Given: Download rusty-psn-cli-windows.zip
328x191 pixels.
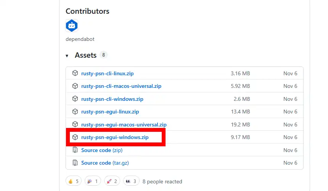Looking at the screenshot, I should point(112,99).
